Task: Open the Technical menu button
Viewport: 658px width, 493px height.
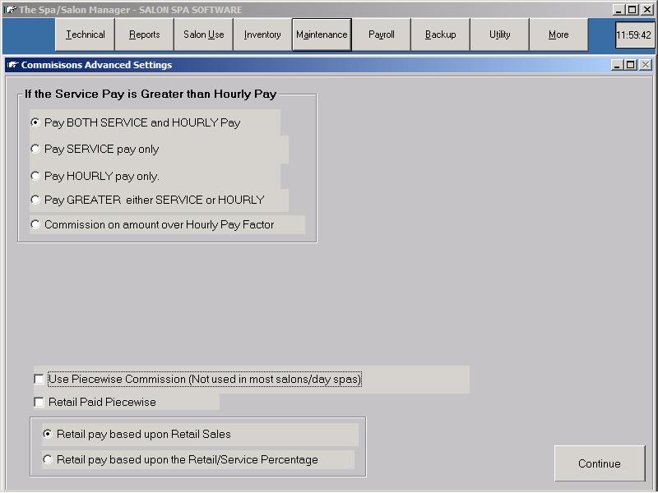Action: click(x=85, y=35)
